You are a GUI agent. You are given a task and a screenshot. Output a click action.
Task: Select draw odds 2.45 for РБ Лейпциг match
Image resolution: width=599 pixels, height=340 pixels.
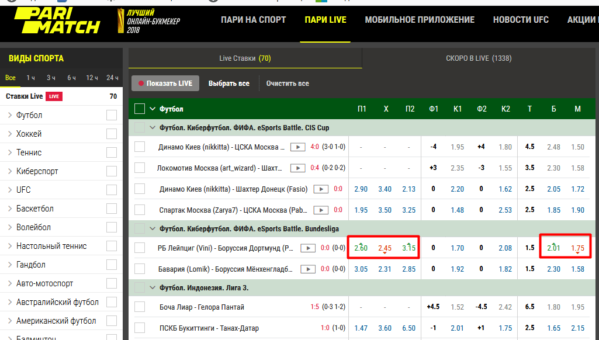[385, 248]
